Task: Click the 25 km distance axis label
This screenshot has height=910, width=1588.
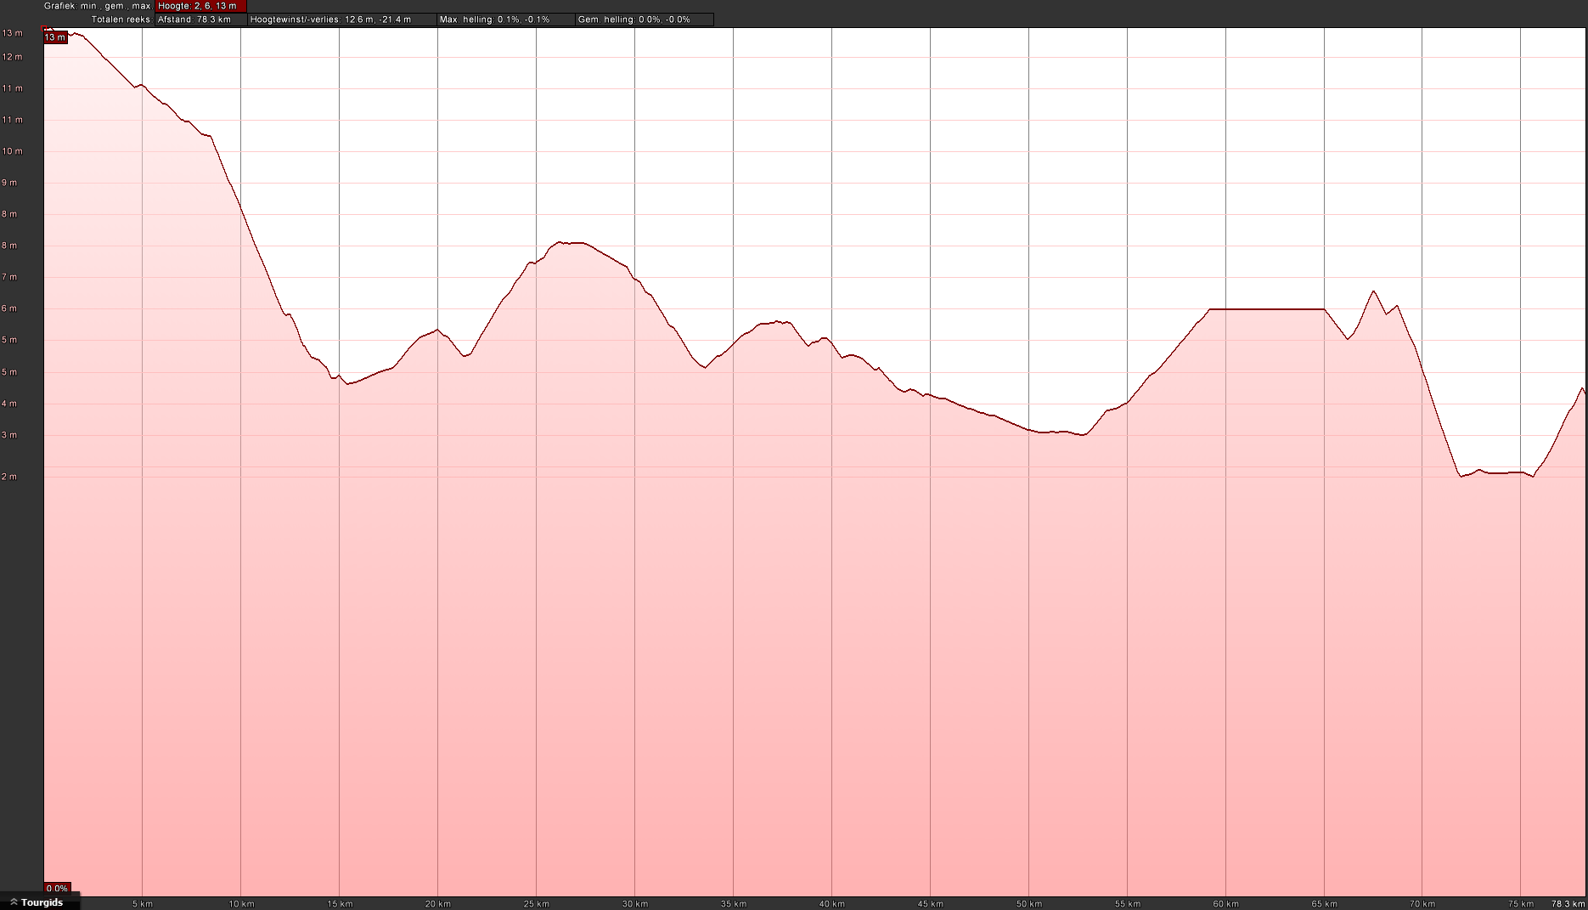Action: coord(537,904)
